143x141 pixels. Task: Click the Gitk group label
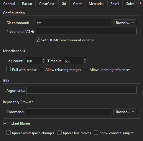pyautogui.click(x=6, y=81)
